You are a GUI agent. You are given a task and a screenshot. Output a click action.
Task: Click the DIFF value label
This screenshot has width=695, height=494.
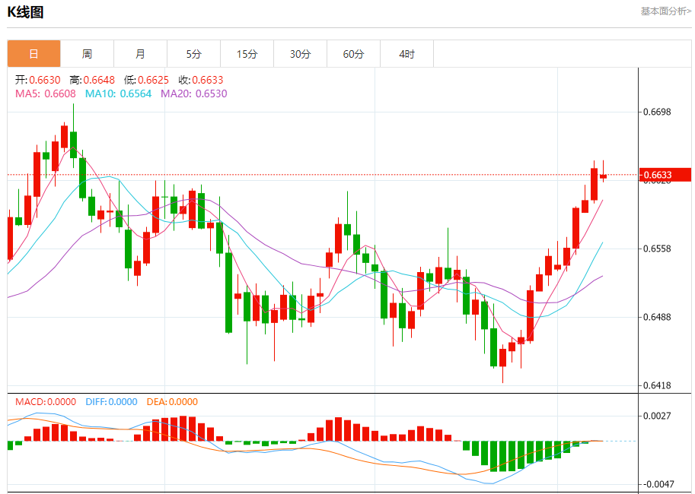coord(111,402)
